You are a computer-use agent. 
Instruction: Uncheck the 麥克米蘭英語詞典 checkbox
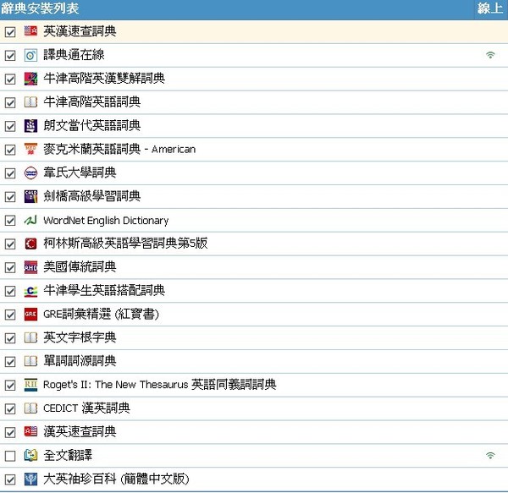click(10, 150)
